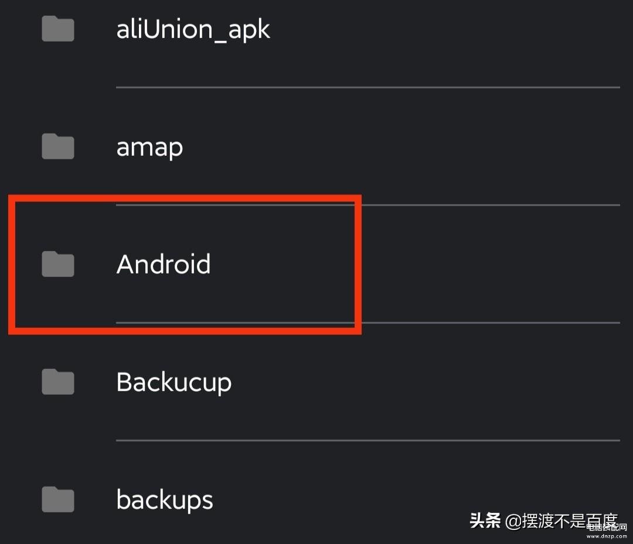The height and width of the screenshot is (544, 633).
Task: Open the aliUnion_apk folder name
Action: coord(193,29)
